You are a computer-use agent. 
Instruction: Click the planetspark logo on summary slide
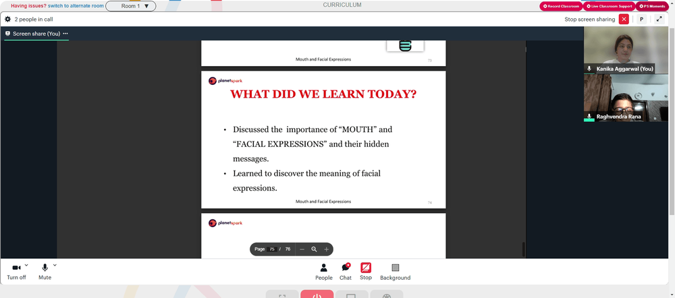pyautogui.click(x=225, y=80)
